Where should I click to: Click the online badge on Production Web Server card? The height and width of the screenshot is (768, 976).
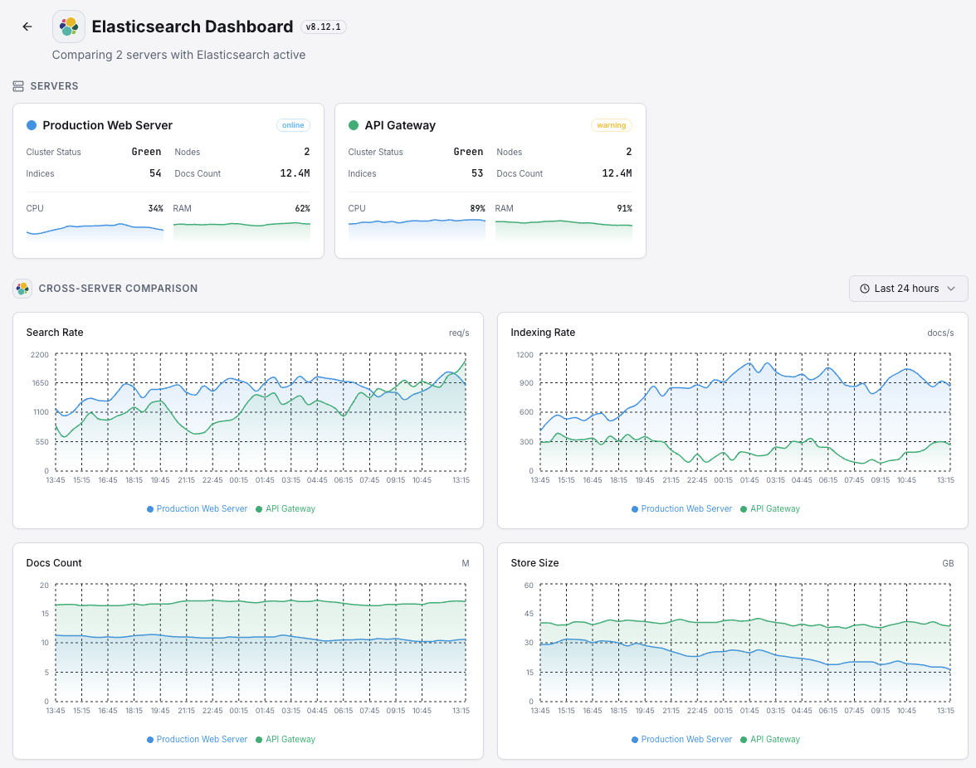[293, 124]
